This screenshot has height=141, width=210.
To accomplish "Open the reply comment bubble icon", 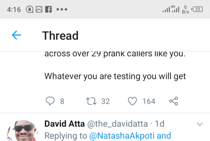I will 50,101.
